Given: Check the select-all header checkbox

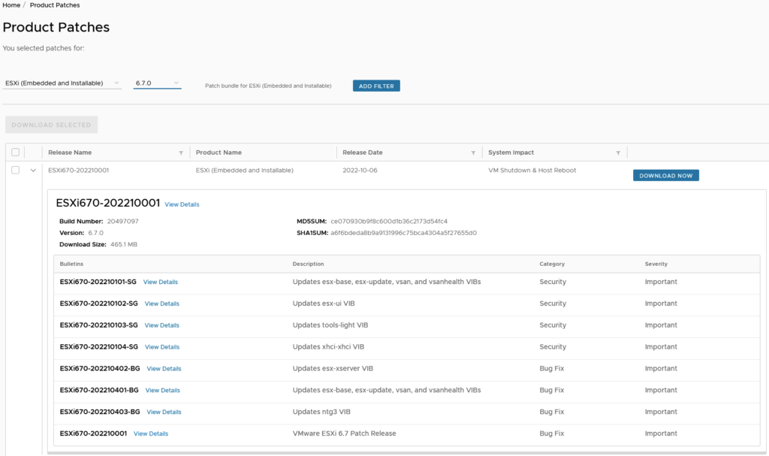Looking at the screenshot, I should 15,153.
